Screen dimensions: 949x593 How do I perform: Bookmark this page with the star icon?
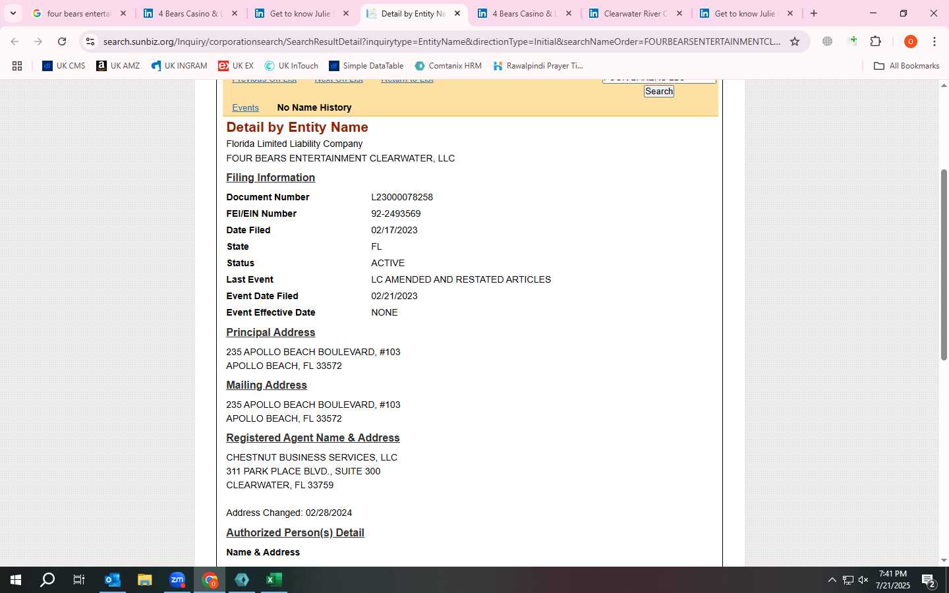click(x=795, y=42)
